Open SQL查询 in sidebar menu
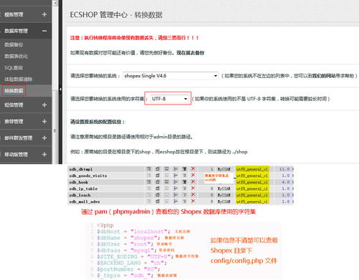Viewport: 359px width, 280px height. pos(14,67)
